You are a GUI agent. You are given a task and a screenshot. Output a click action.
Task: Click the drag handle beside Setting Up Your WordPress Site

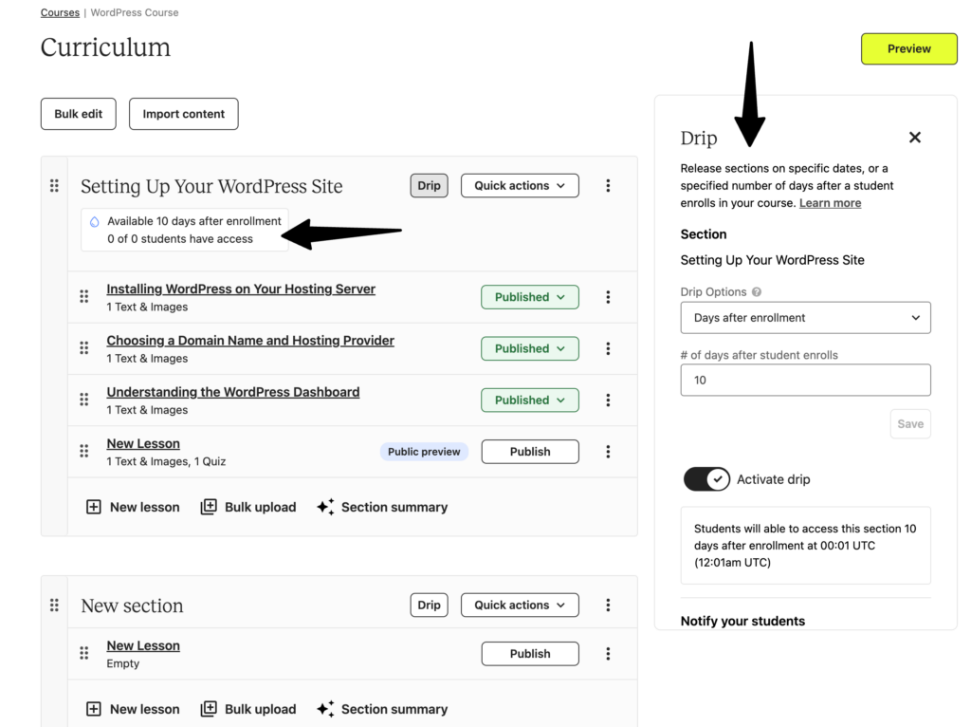pyautogui.click(x=54, y=186)
